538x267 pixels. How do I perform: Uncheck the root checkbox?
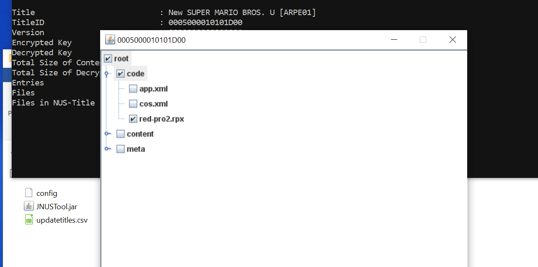coord(108,59)
